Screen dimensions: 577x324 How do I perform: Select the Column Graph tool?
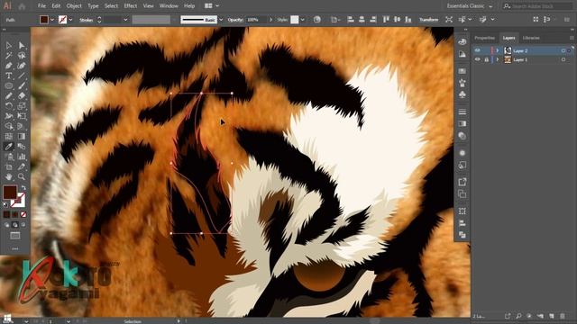(x=22, y=157)
